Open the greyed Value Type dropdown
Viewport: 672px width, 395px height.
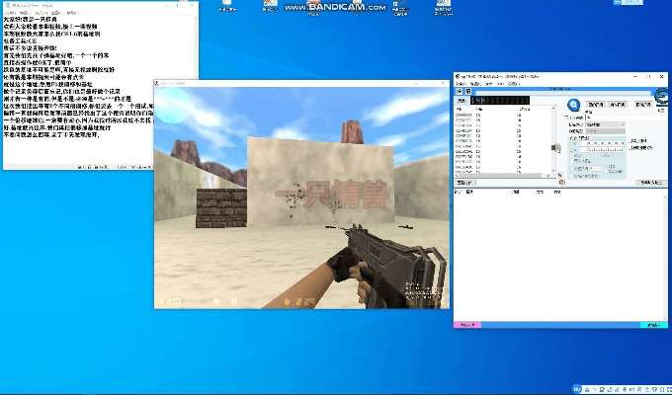tap(605, 131)
